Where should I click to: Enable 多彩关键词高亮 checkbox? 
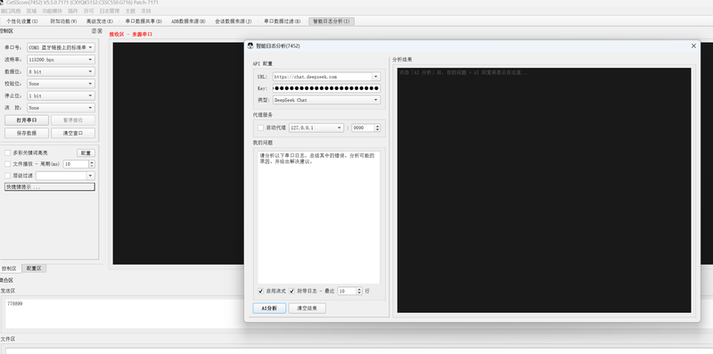tap(7, 152)
